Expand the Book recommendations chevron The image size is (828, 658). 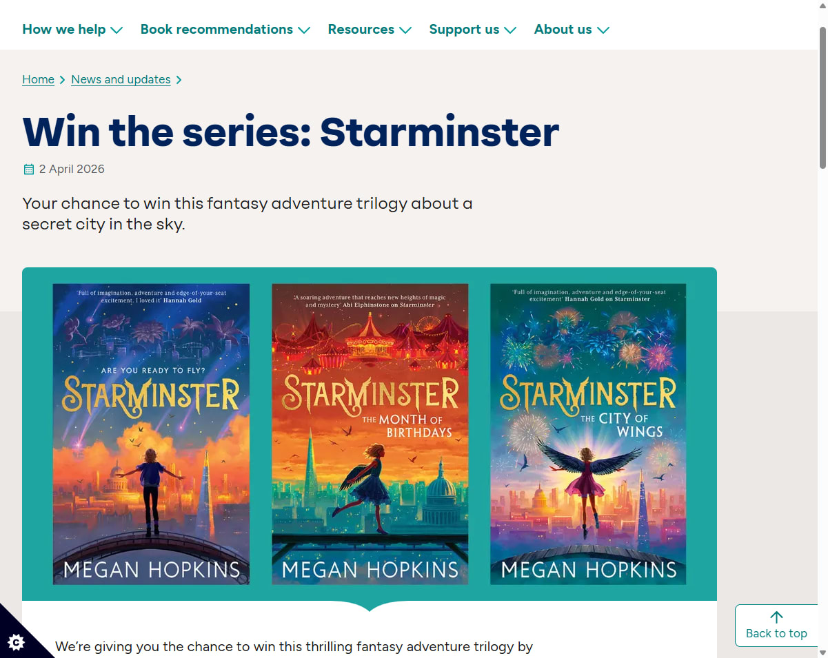click(x=304, y=30)
